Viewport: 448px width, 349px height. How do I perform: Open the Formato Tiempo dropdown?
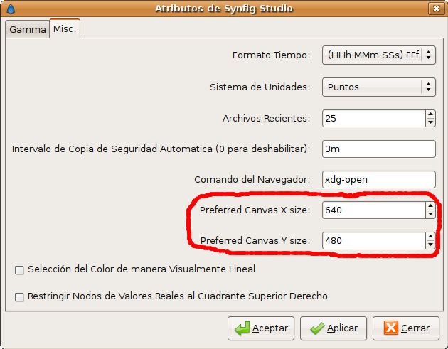click(x=378, y=55)
